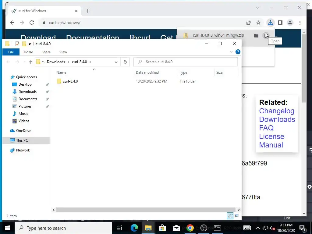This screenshot has height=234, width=312.
Task: Sort by Type column header
Action: (183, 73)
